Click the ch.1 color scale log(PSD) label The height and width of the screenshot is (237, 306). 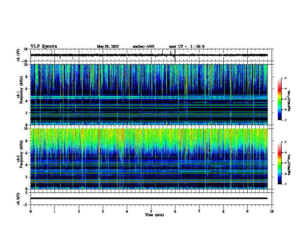point(289,101)
